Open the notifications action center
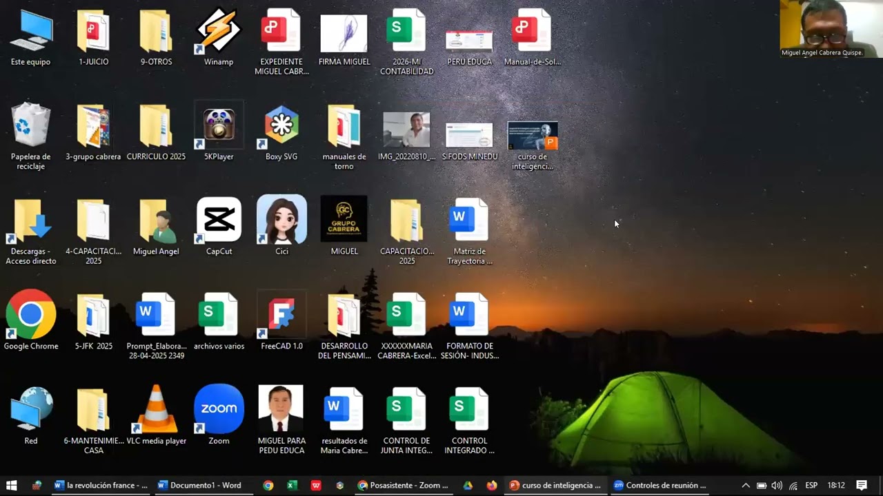The width and height of the screenshot is (883, 496). tap(862, 485)
